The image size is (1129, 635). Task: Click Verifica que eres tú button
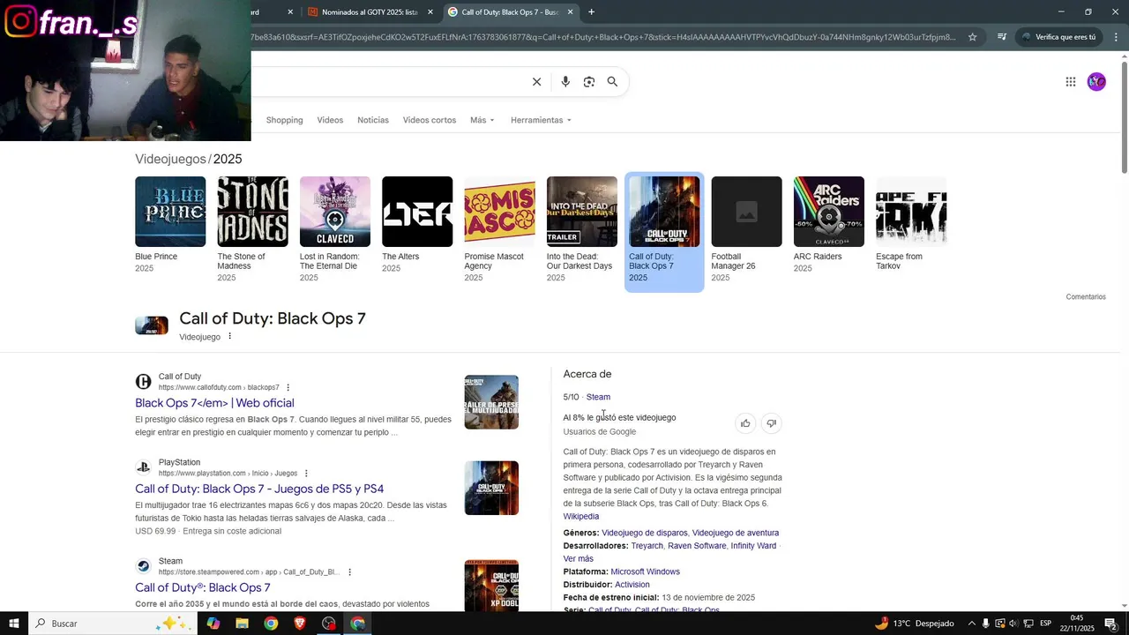click(x=1058, y=37)
